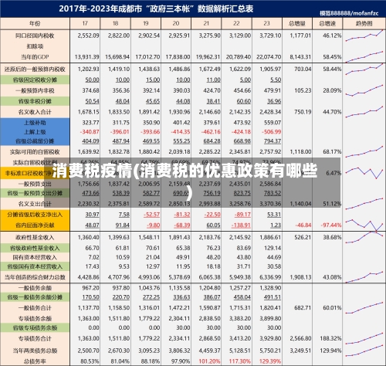Select the GDP value '13,931.39'

86,57
